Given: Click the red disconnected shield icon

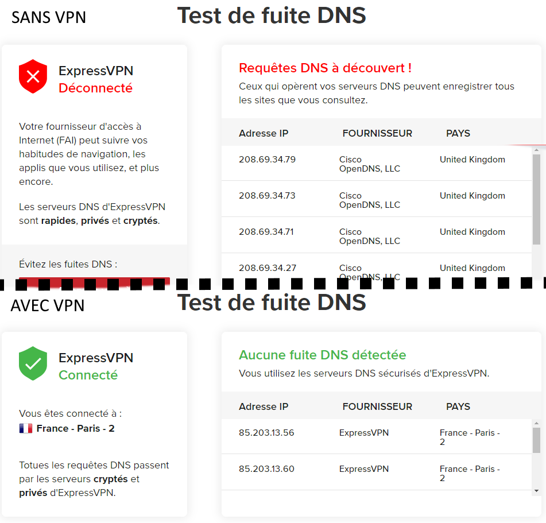Looking at the screenshot, I should coord(33,76).
